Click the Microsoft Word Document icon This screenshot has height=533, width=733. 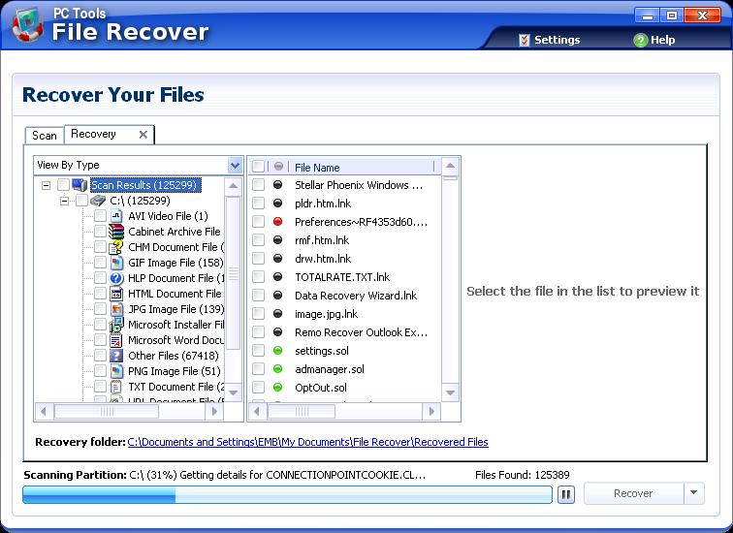tap(116, 340)
